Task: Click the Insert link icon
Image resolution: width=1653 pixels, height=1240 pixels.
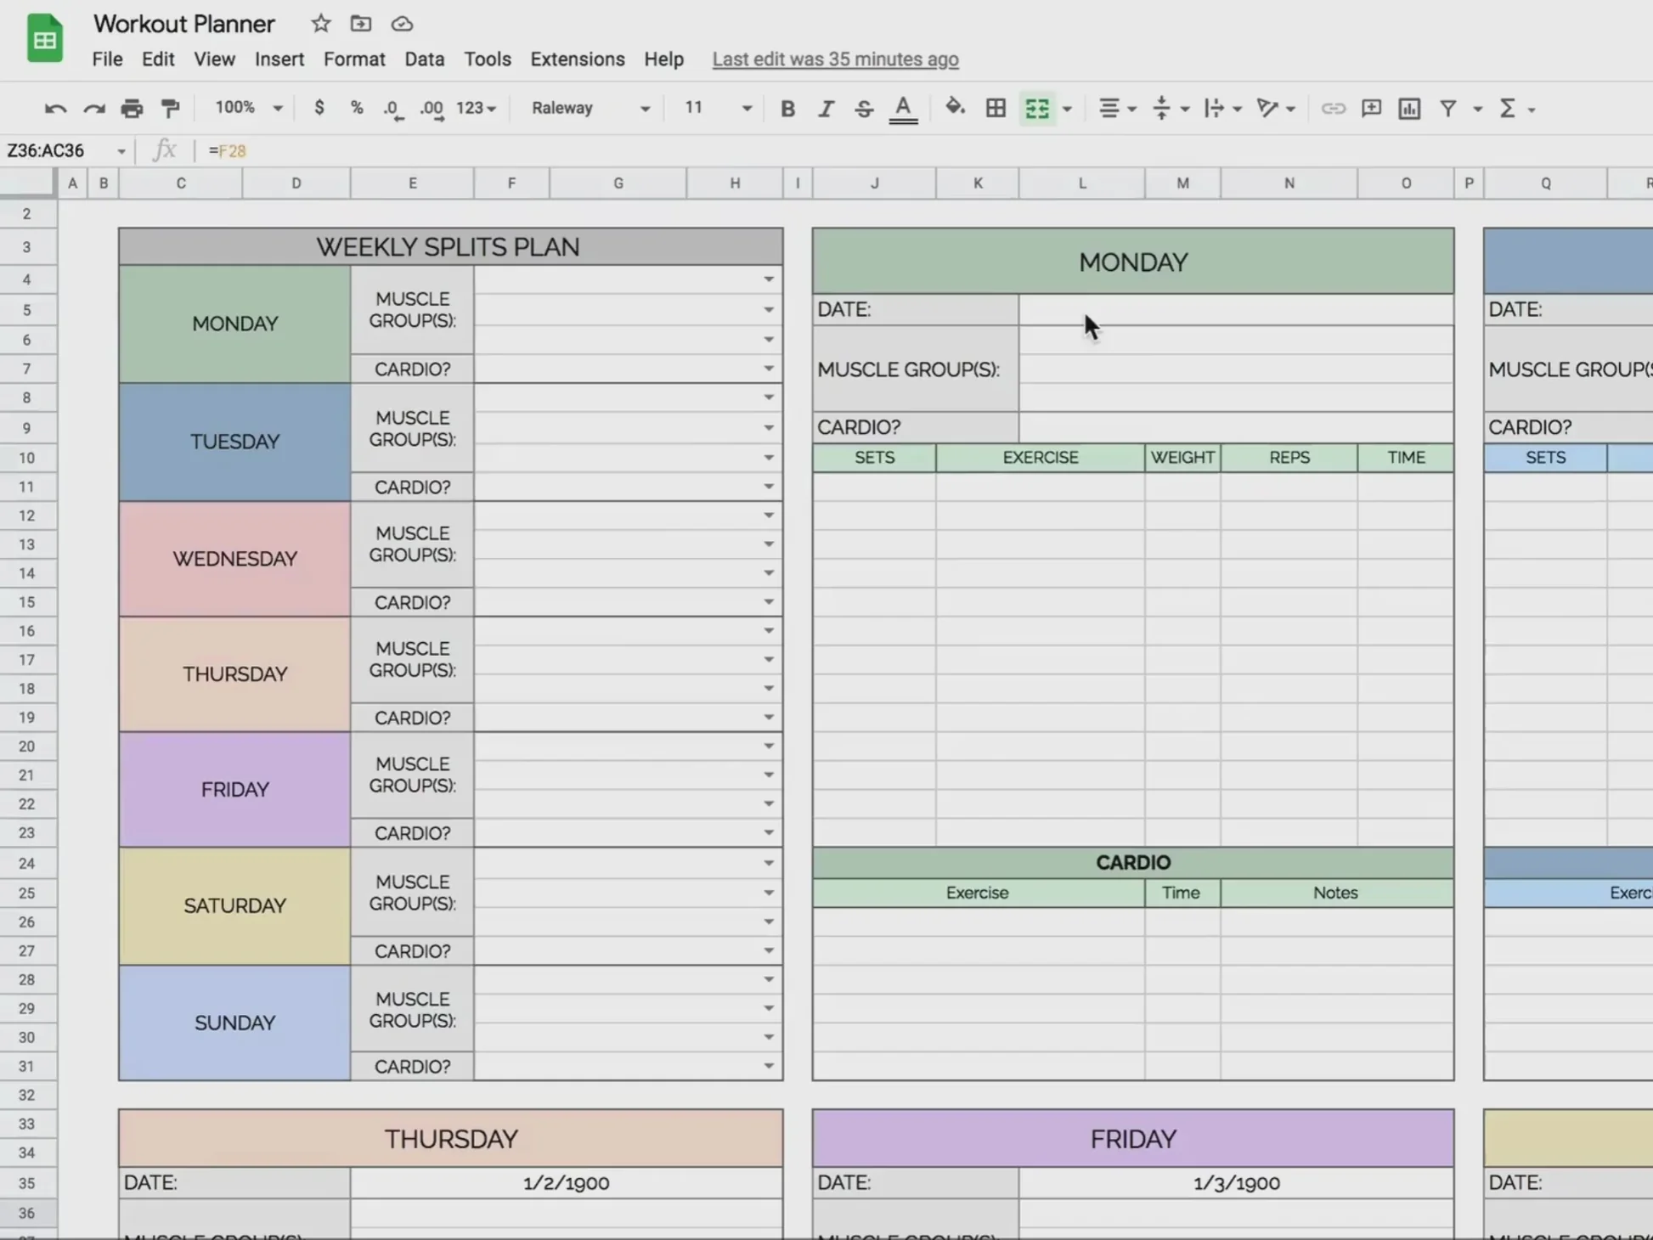Action: point(1332,108)
